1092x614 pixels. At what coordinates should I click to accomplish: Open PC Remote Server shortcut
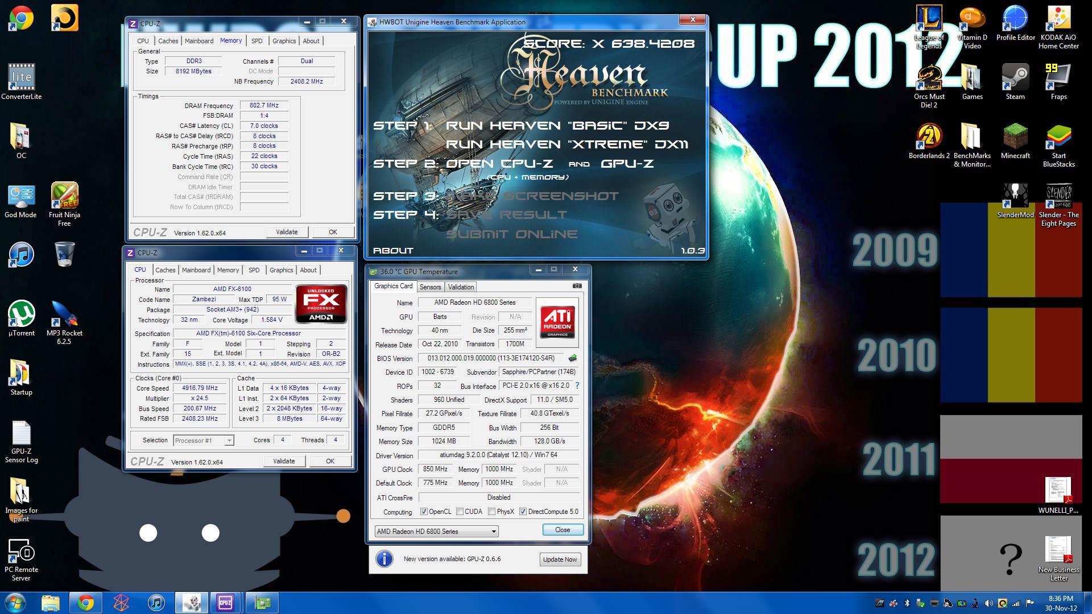click(21, 560)
